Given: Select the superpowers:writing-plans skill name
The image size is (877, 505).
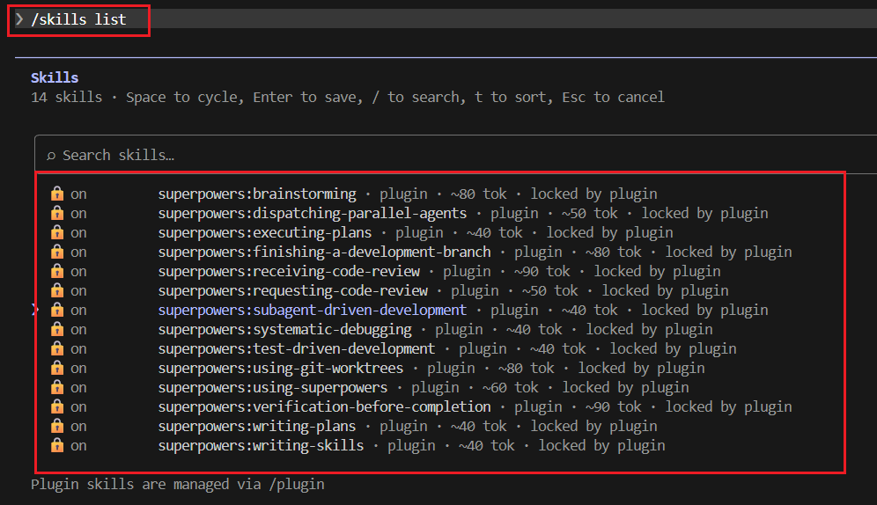Looking at the screenshot, I should 257,426.
